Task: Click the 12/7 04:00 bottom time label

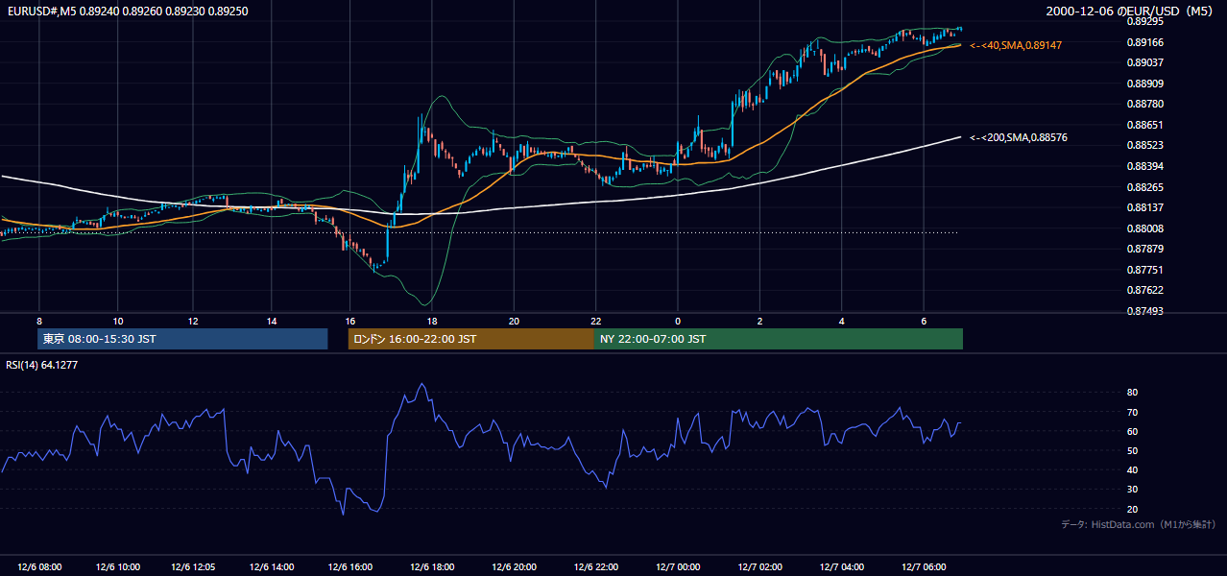Action: point(842,567)
